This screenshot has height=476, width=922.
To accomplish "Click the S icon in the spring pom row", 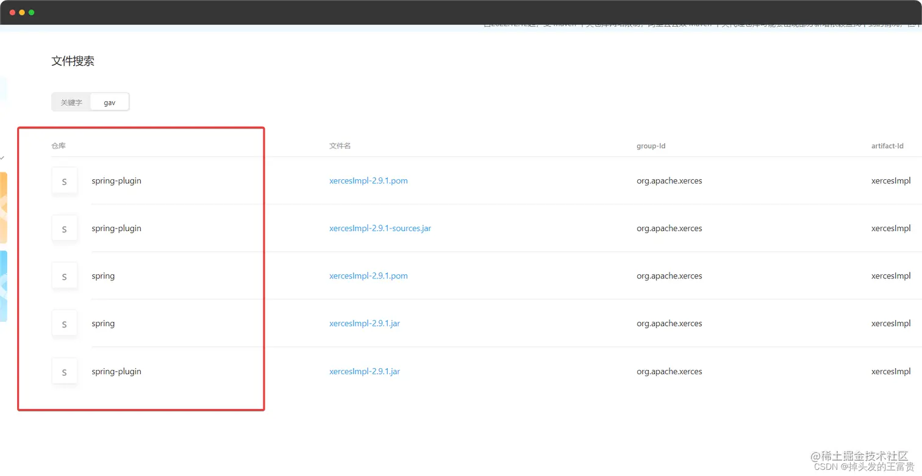I will tap(65, 276).
